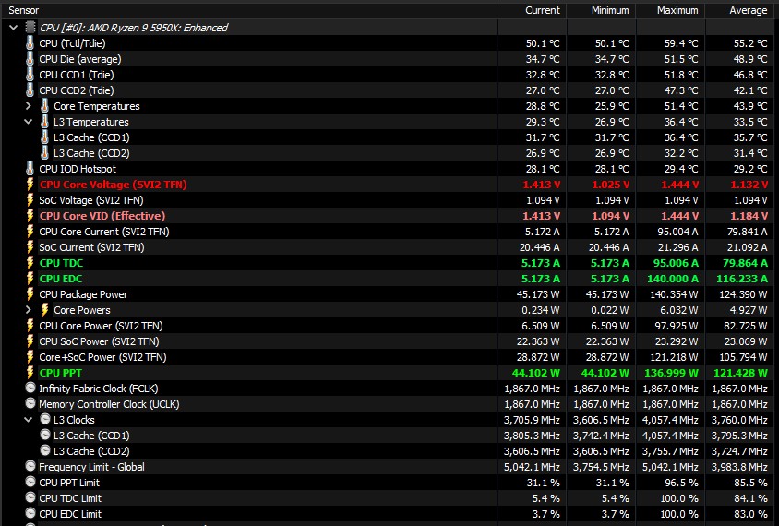
Task: Click the lightning icon for CPU Core Current
Action: click(x=30, y=232)
